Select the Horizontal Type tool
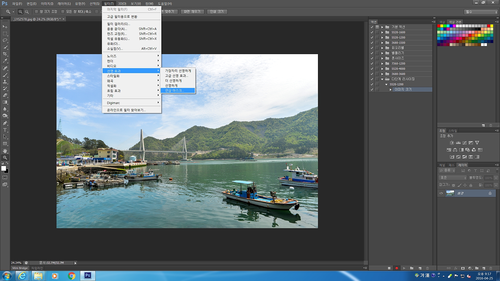Viewport: 500px width, 281px height. pyautogui.click(x=5, y=130)
